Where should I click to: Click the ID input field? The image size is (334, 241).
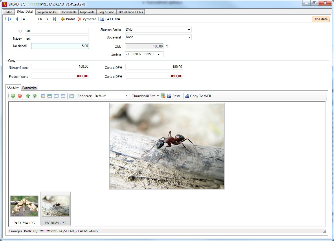click(x=57, y=31)
